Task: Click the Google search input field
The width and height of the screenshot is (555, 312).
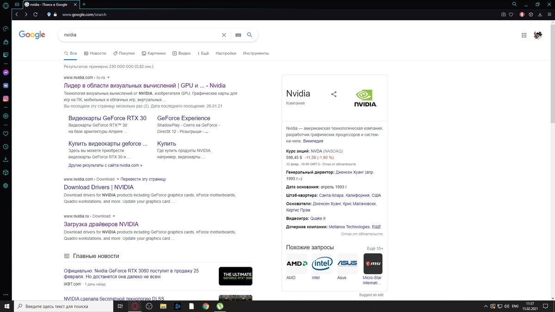Action: coord(141,35)
